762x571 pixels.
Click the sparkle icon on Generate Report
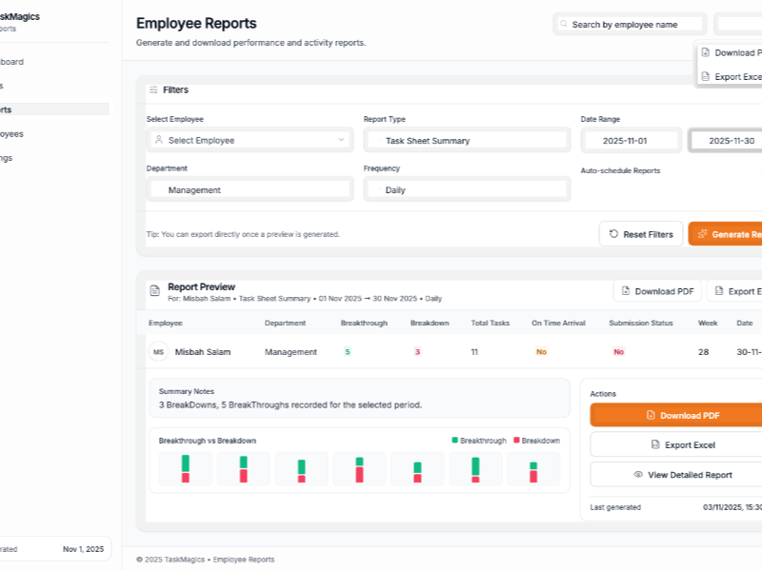tap(703, 233)
